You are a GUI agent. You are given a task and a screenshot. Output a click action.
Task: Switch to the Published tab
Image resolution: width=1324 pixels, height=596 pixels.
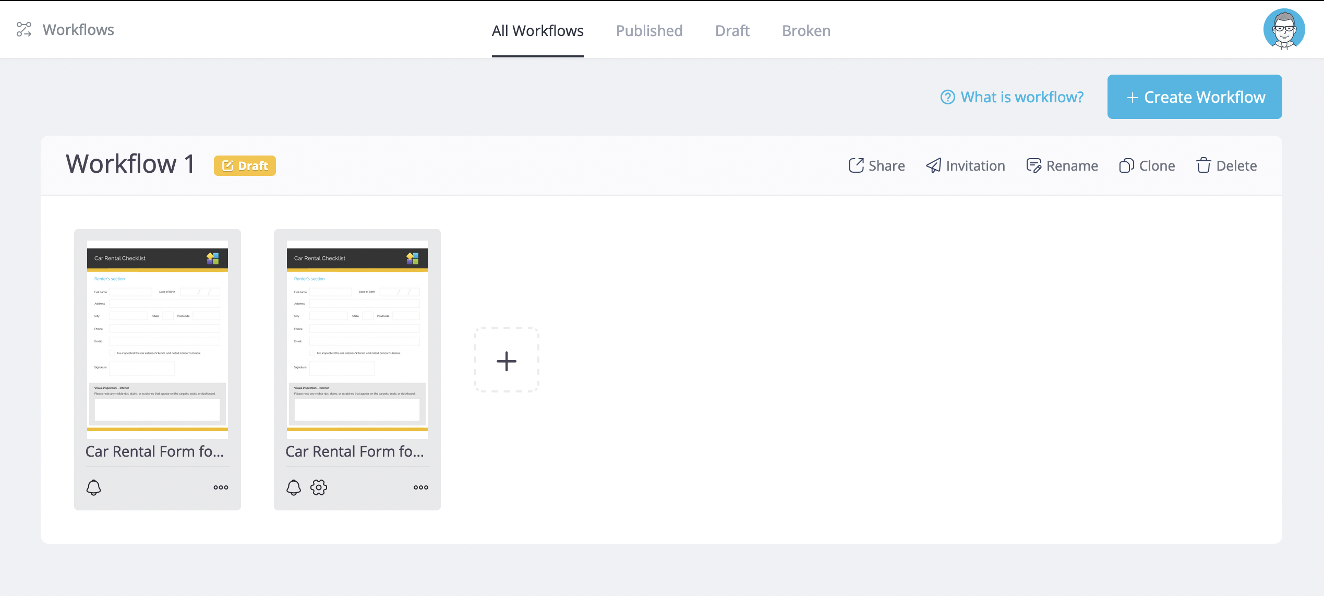tap(649, 30)
